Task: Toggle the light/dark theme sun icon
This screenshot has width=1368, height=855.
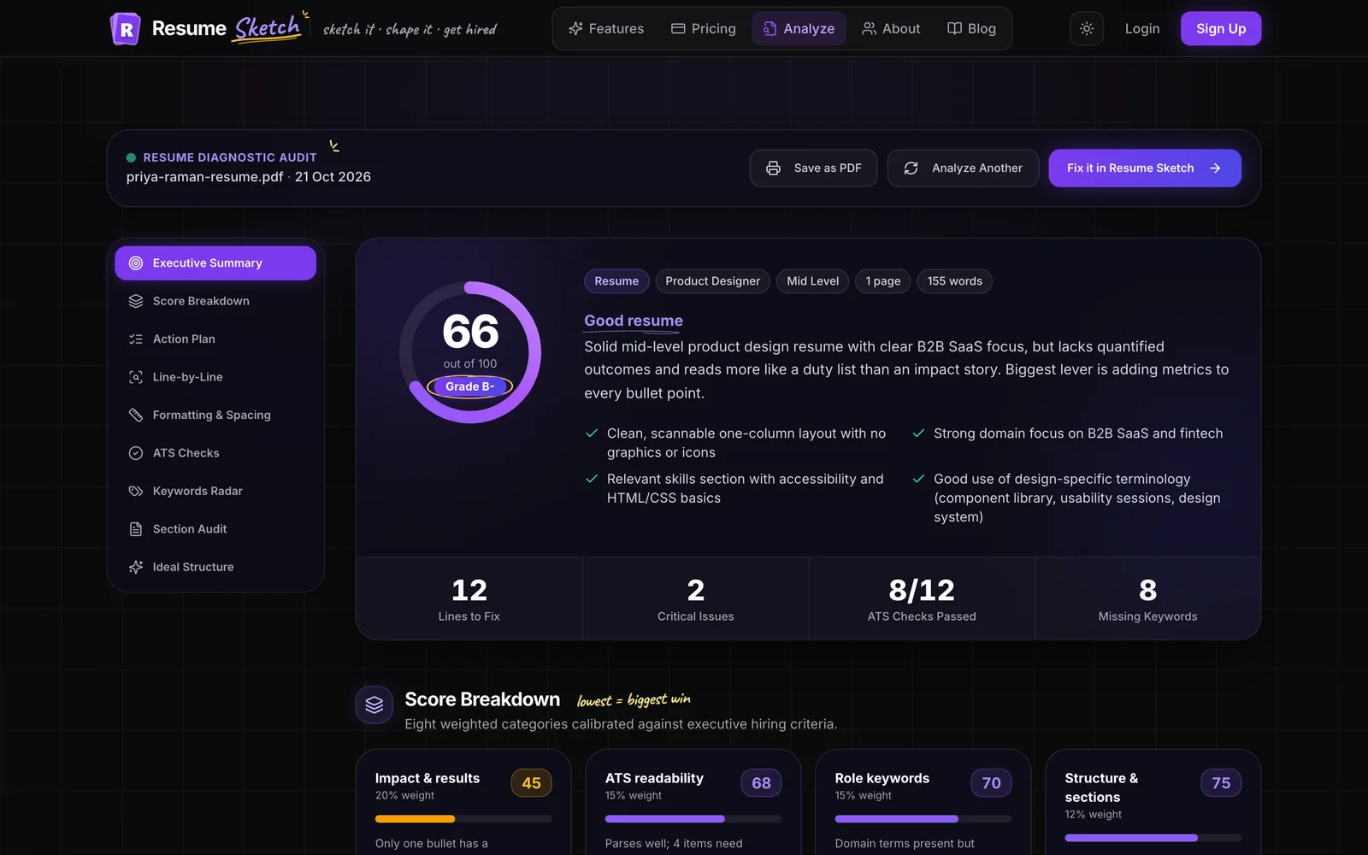Action: [1087, 28]
